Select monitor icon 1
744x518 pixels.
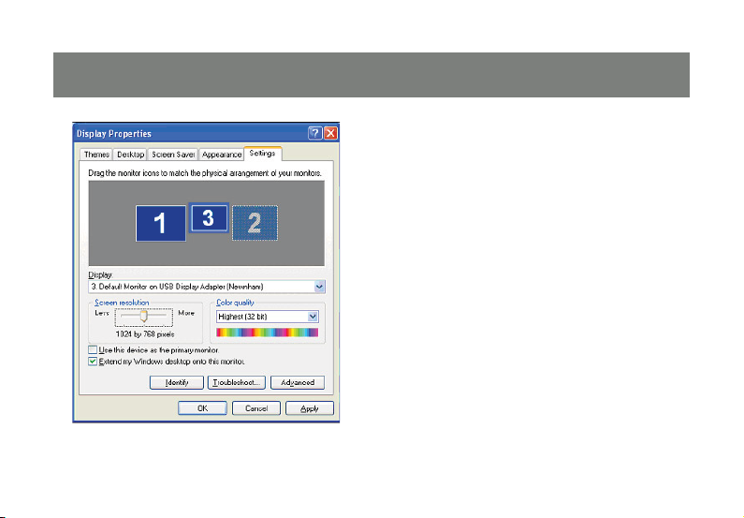point(160,223)
